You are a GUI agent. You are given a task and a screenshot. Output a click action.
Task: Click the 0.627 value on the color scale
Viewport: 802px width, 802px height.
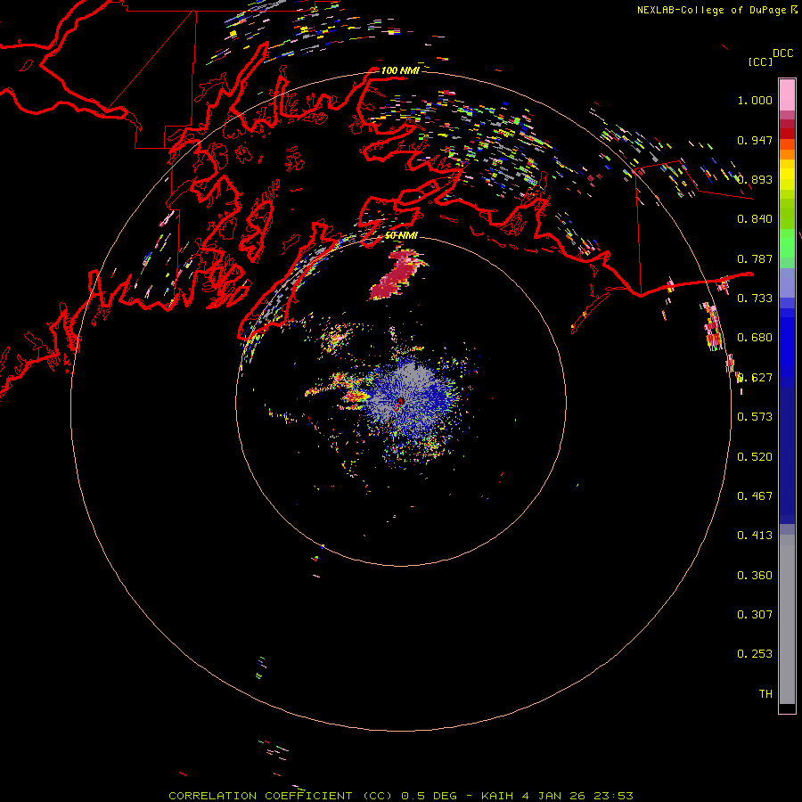pos(755,378)
